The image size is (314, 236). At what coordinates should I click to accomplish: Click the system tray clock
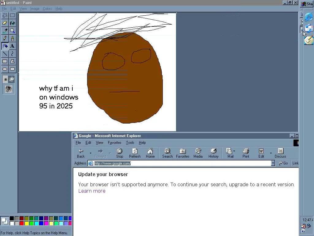point(308,220)
